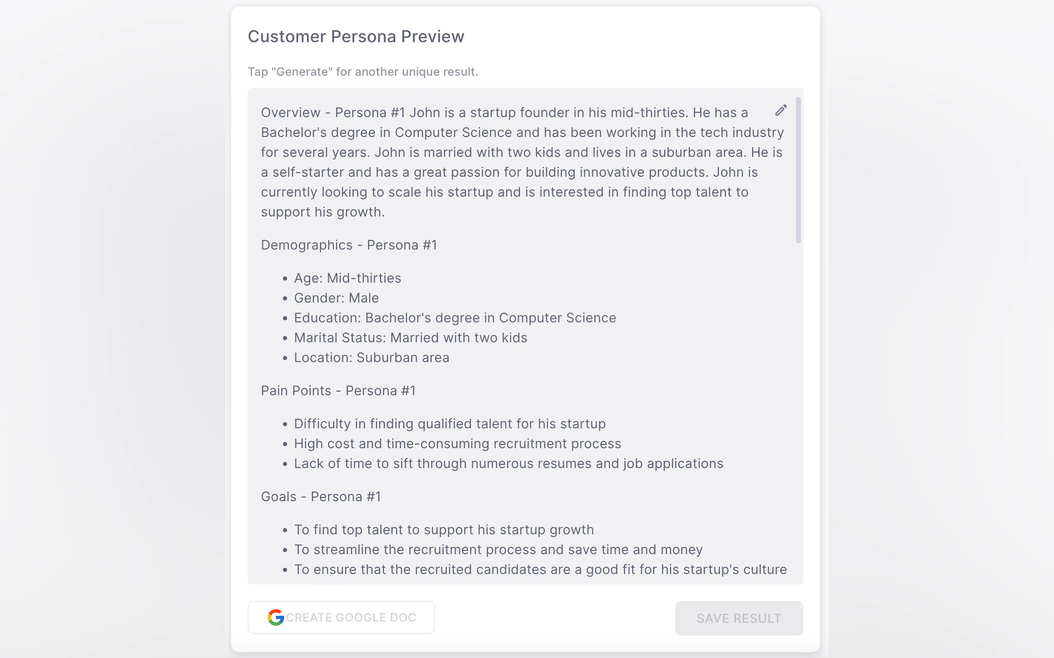Click the Gender: Male bullet
Viewport: 1054px width, 658px height.
[x=337, y=298]
